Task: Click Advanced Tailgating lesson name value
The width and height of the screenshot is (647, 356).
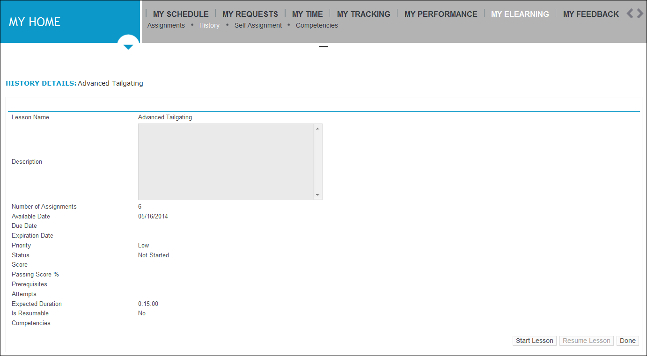Action: coord(165,117)
